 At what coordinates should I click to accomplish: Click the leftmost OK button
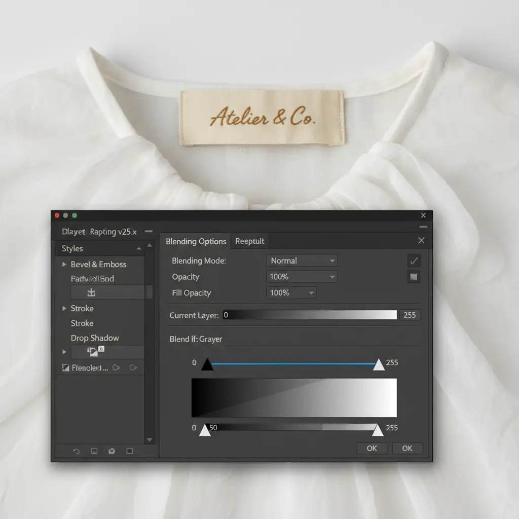coord(372,449)
